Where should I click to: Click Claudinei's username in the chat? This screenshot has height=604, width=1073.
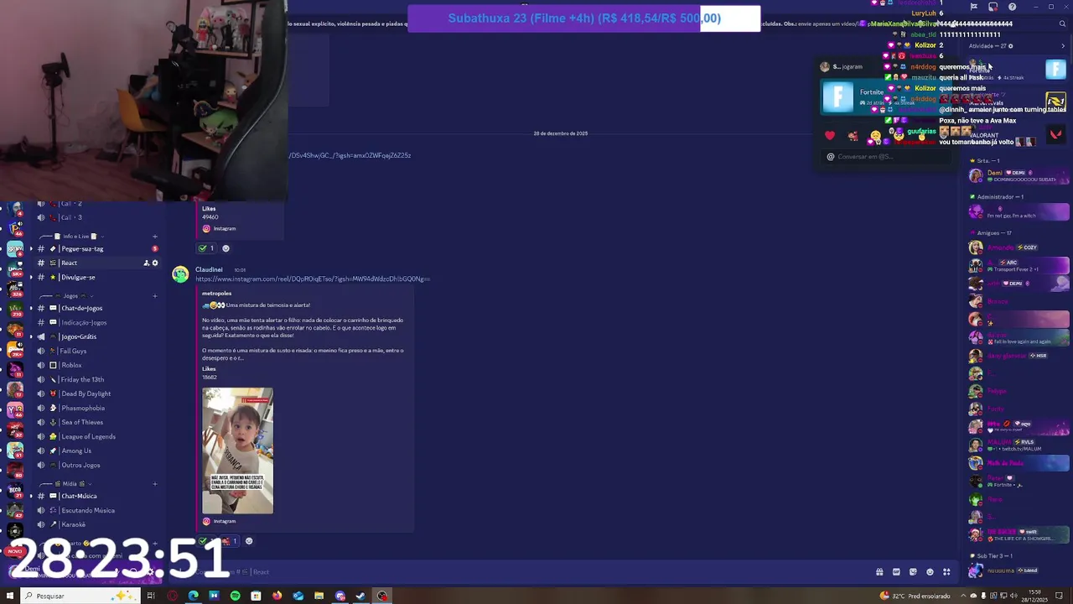pos(209,269)
